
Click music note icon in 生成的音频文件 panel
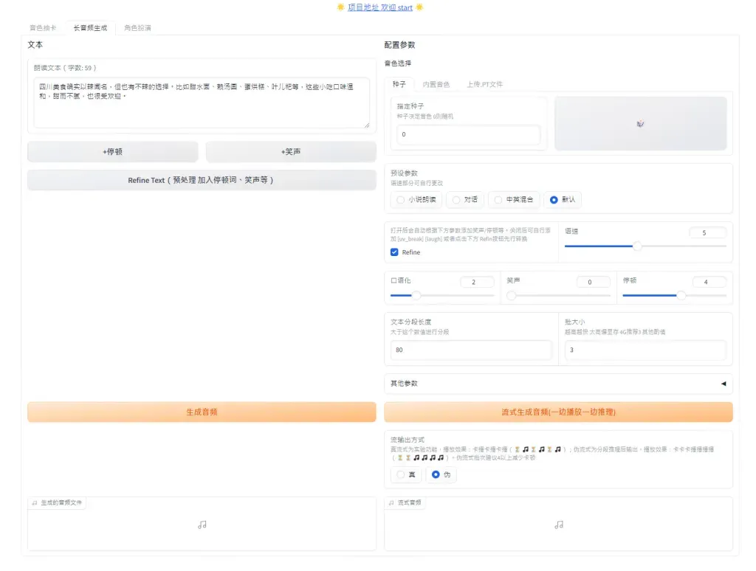[x=202, y=525]
